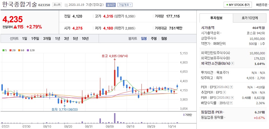Click the 8,823원 BPS value
The image size is (269, 129).
click(259, 98)
